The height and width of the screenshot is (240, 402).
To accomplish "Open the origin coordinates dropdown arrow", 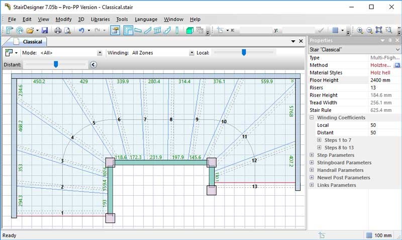I will (x=228, y=30).
